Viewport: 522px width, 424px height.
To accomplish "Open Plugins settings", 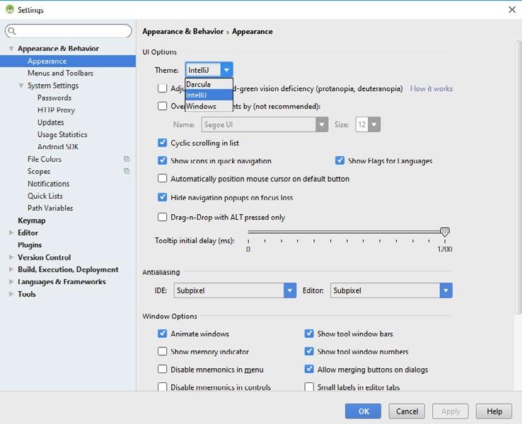I will point(30,245).
